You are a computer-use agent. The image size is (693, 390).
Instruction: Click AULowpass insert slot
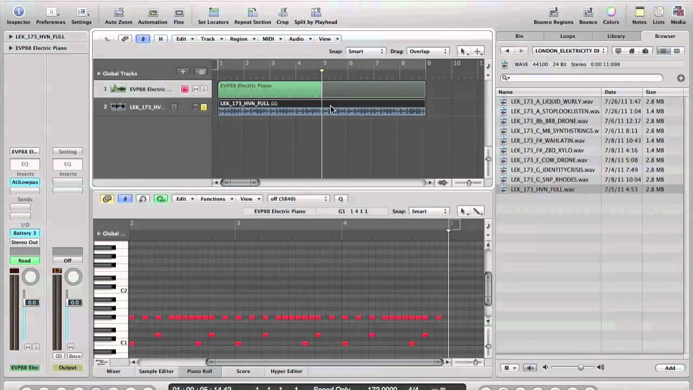25,182
